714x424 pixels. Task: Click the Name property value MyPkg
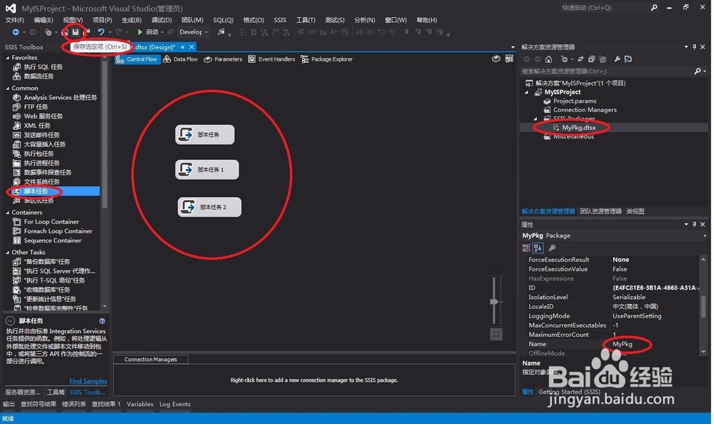point(623,344)
